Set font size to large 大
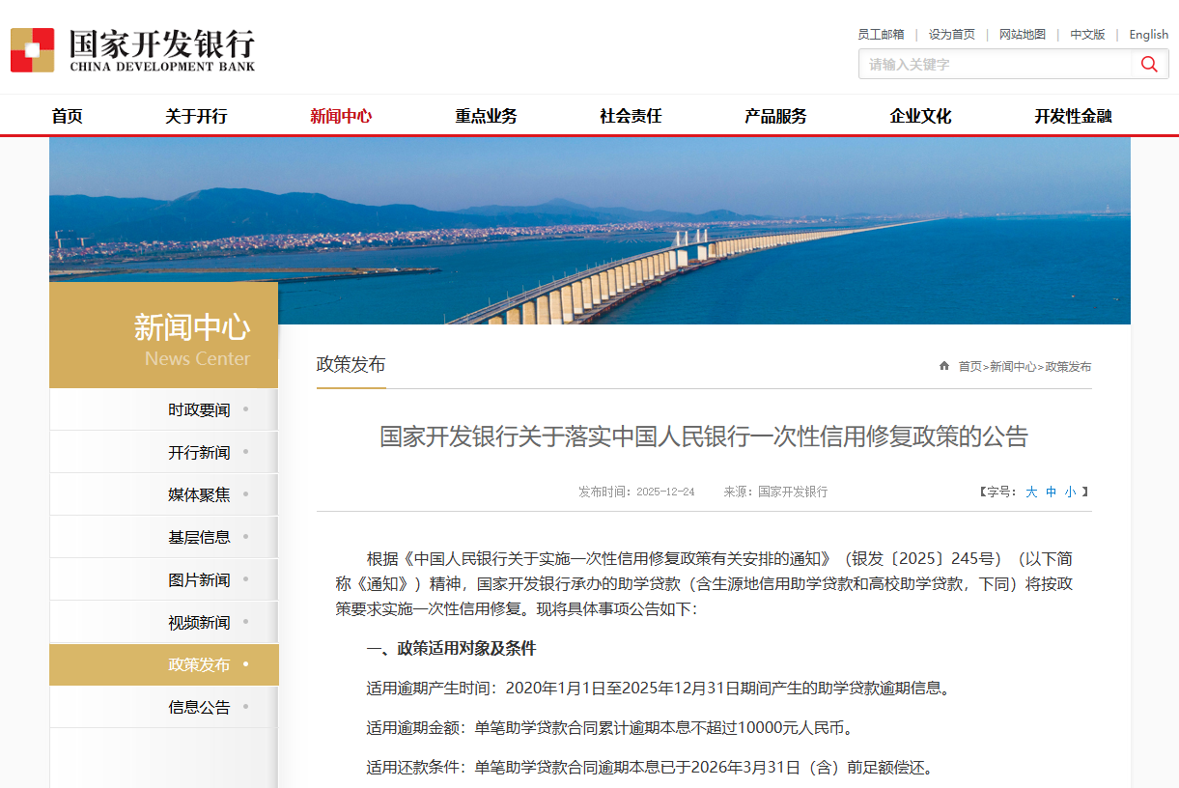 1031,492
